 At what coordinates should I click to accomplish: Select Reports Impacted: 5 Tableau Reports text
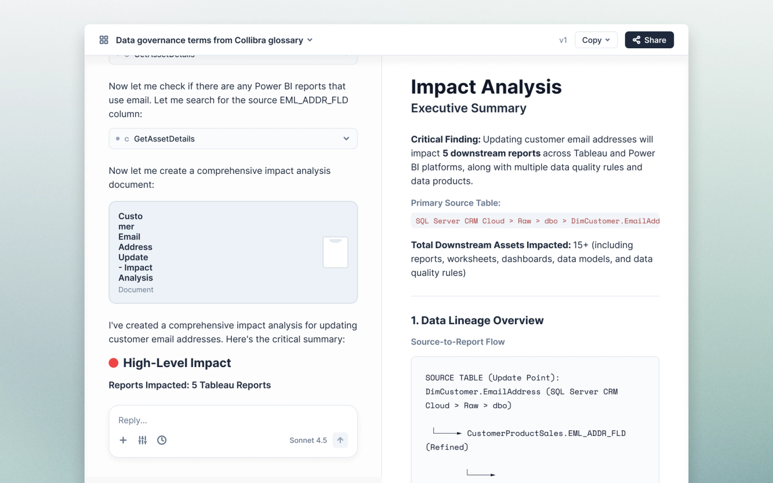[190, 385]
